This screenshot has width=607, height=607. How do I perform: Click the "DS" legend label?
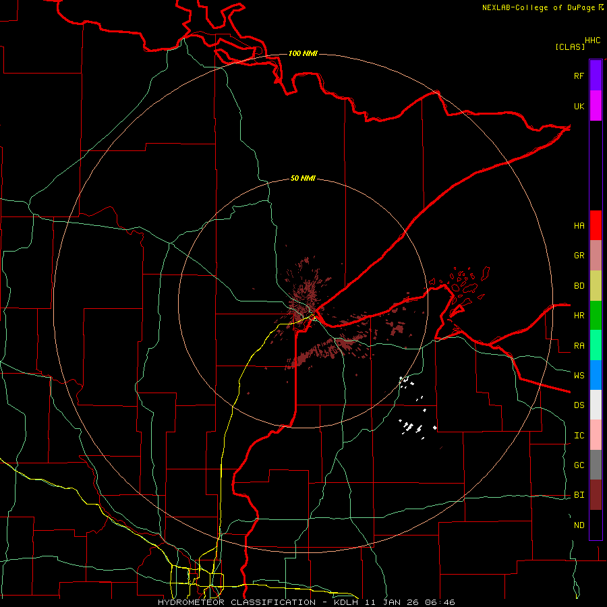pyautogui.click(x=579, y=405)
